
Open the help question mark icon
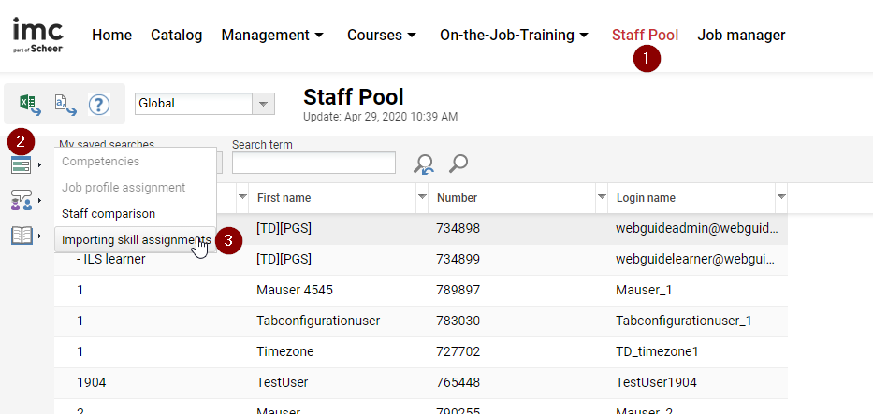pos(99,104)
